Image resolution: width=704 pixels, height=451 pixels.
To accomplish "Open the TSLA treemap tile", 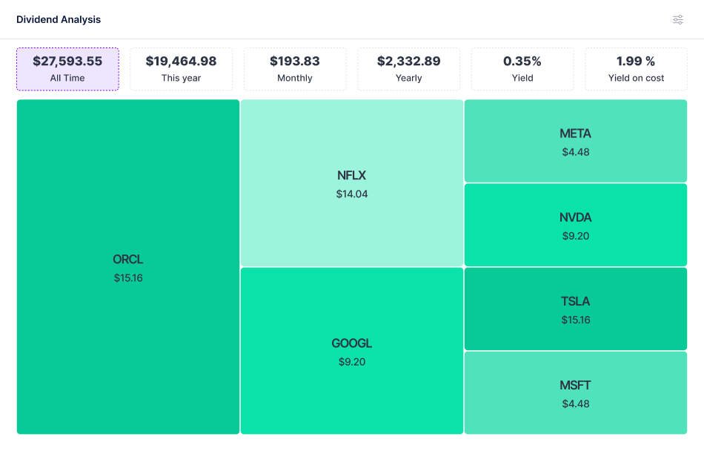I will (576, 309).
